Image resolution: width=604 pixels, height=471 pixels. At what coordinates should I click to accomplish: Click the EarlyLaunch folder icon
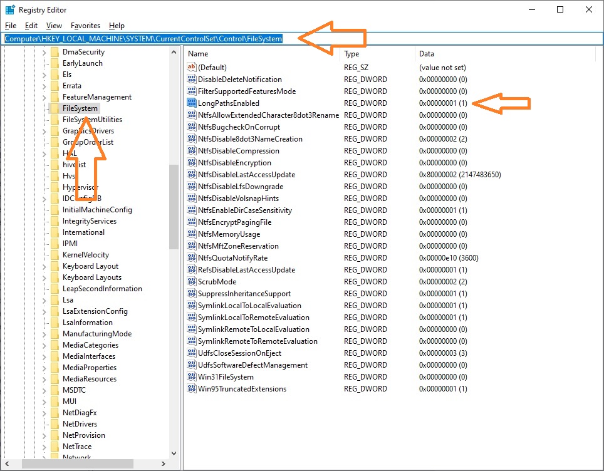click(x=55, y=63)
